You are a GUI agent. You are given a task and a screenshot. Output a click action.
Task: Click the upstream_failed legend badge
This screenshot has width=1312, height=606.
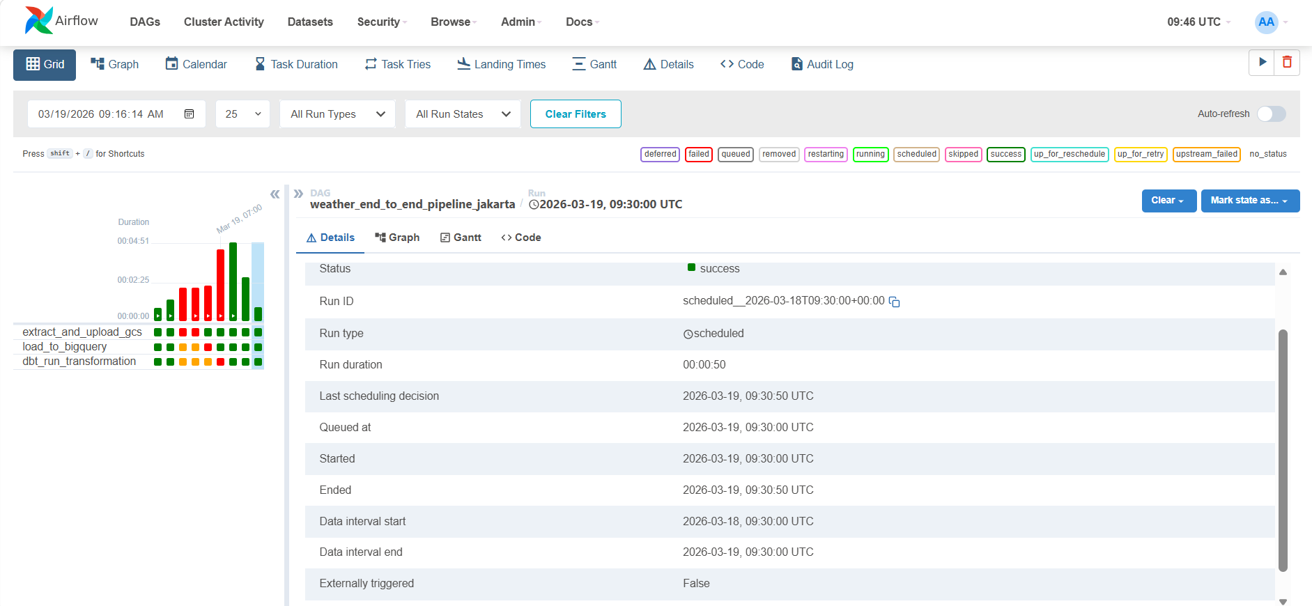coord(1207,154)
